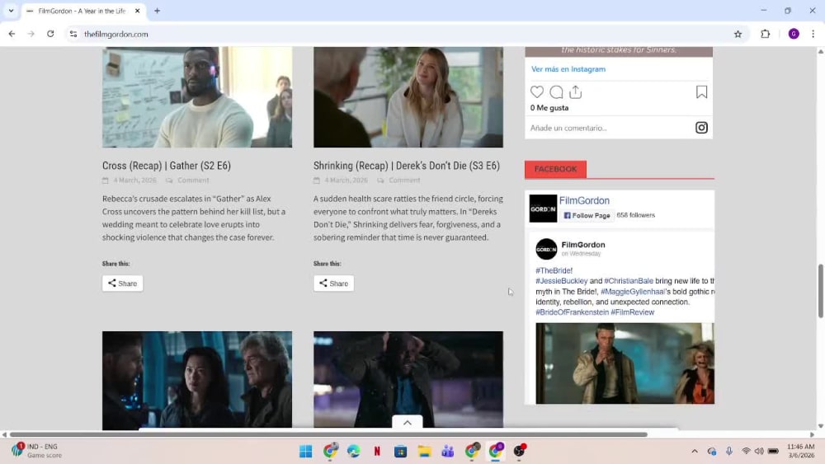Open the volume speaker icon in tray
Image resolution: width=825 pixels, height=464 pixels.
(x=759, y=451)
